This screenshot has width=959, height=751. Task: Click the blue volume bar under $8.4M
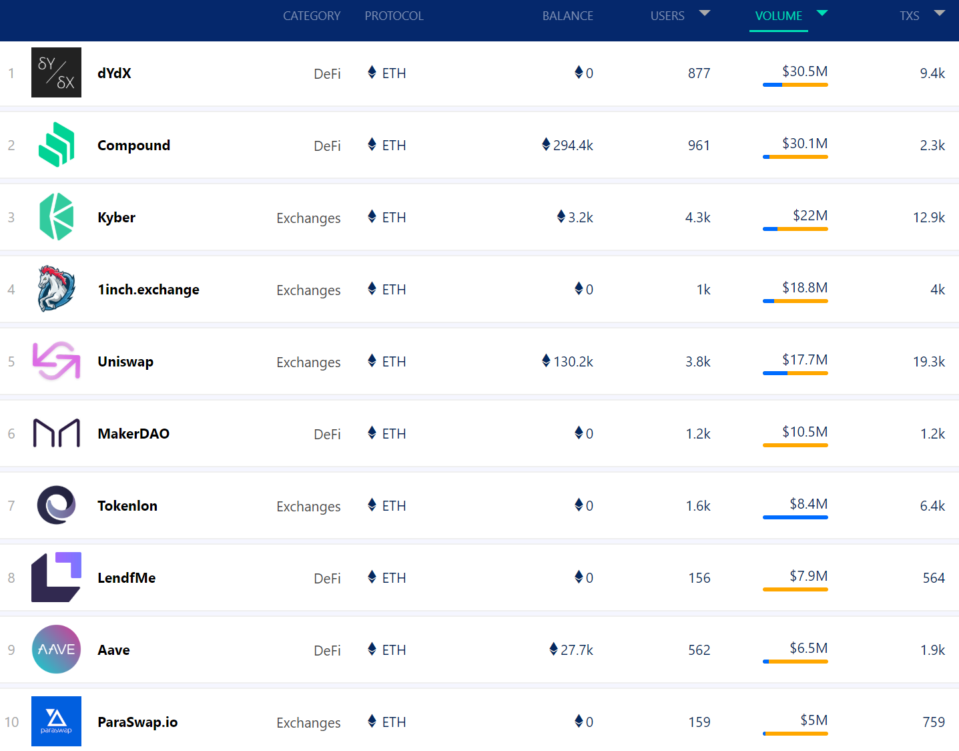795,517
